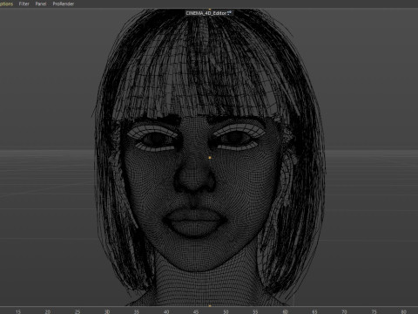The image size is (418, 314).
Task: Jump to frame 15 on timeline ruler
Action: tap(18, 311)
